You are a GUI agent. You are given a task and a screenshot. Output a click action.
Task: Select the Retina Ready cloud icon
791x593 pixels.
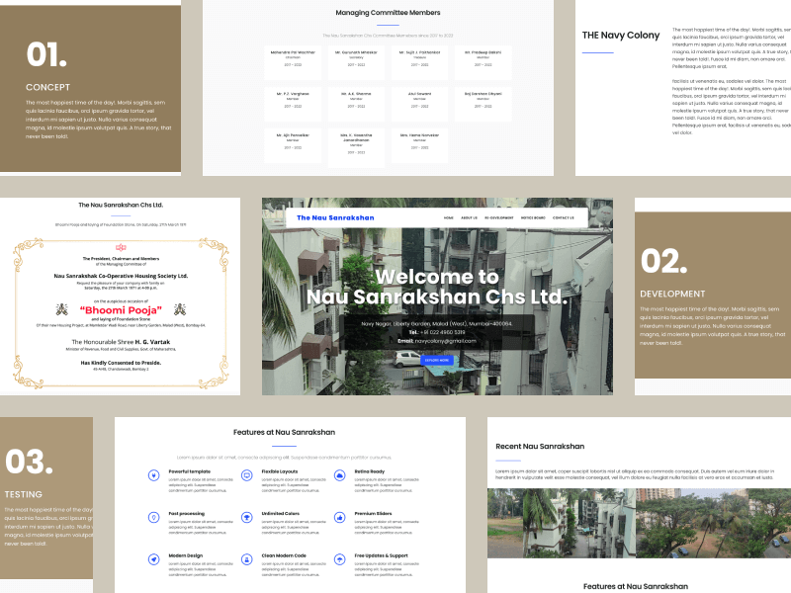(x=340, y=474)
